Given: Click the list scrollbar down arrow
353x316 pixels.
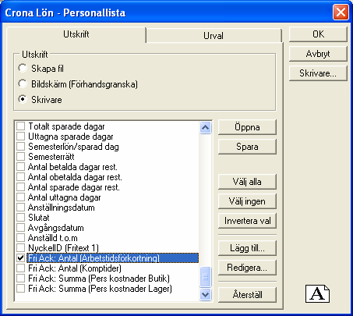Looking at the screenshot, I should [206, 294].
